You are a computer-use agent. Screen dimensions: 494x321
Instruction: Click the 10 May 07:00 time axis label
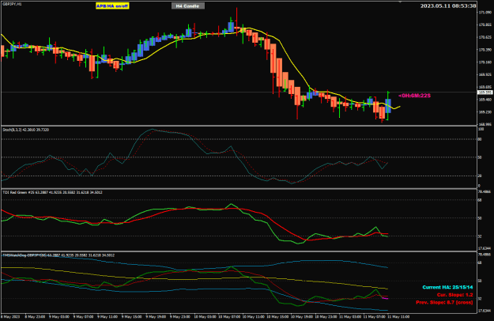(228, 316)
